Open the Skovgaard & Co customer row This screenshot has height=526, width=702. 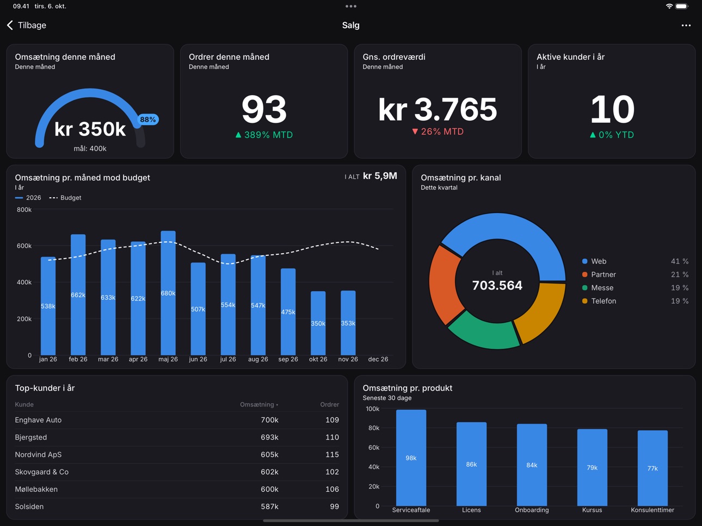point(177,472)
